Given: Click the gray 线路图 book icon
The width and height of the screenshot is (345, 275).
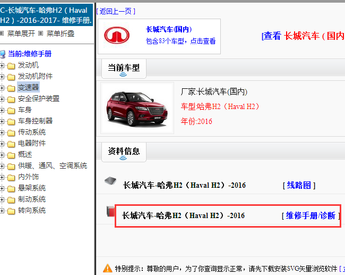Looking at the screenshot, I should 110,181.
